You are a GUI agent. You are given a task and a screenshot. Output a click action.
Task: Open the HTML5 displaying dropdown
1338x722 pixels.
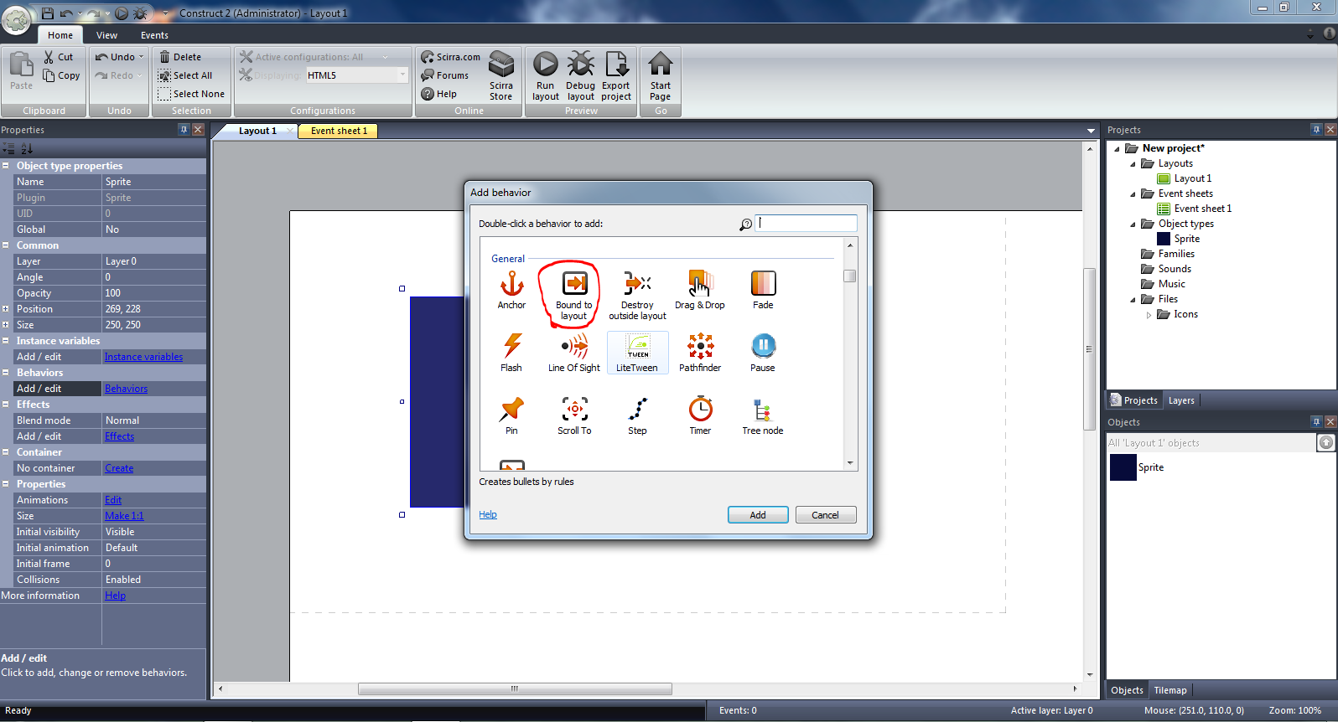(x=402, y=75)
